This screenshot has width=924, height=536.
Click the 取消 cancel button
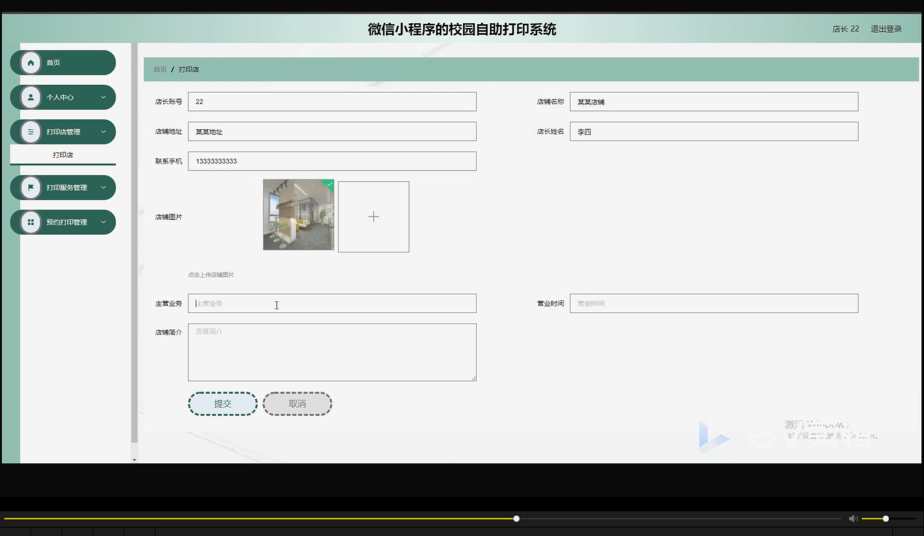[297, 403]
